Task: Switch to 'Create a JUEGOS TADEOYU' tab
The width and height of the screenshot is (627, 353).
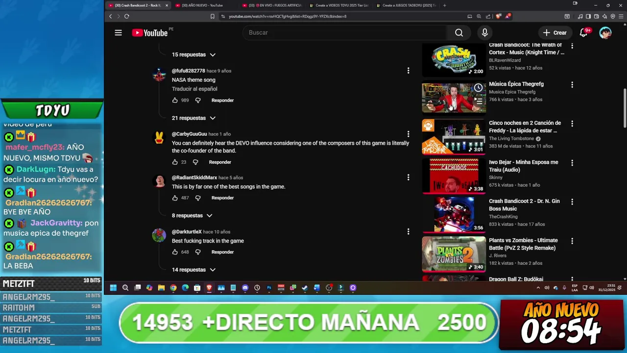Action: (406, 5)
